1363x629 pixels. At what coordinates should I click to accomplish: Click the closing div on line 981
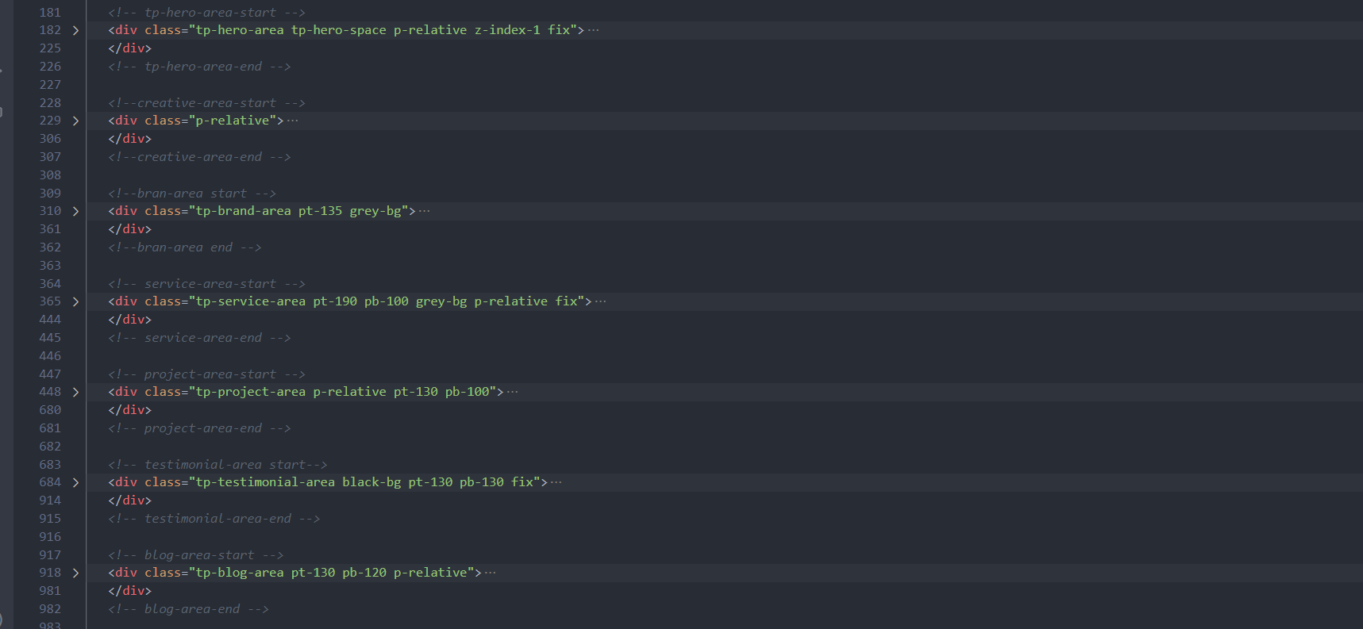coord(129,591)
